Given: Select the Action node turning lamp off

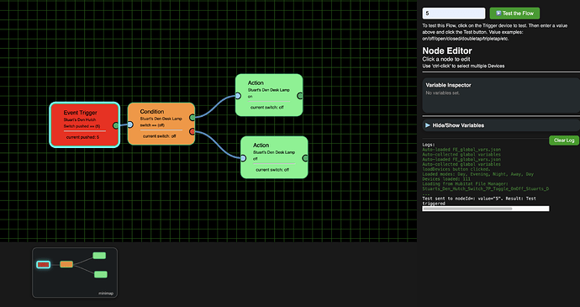Looking at the screenshot, I should pos(275,157).
